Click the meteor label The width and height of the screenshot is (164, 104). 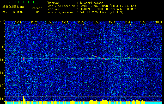[x=37, y=8]
